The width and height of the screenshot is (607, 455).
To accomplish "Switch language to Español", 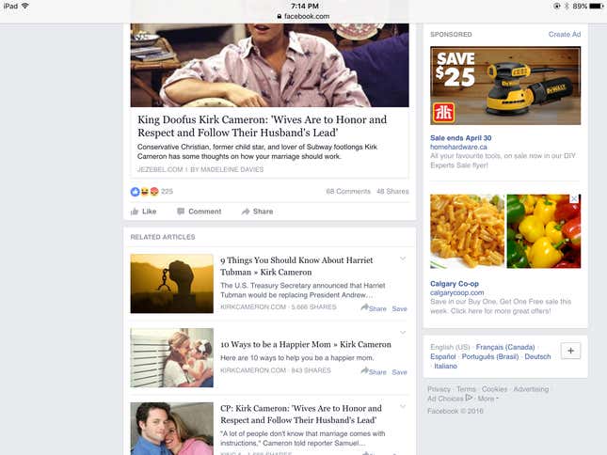I will (443, 356).
